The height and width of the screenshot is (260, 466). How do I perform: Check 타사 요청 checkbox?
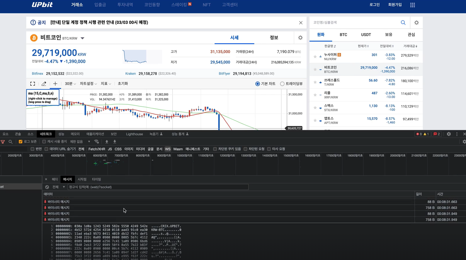(x=269, y=149)
